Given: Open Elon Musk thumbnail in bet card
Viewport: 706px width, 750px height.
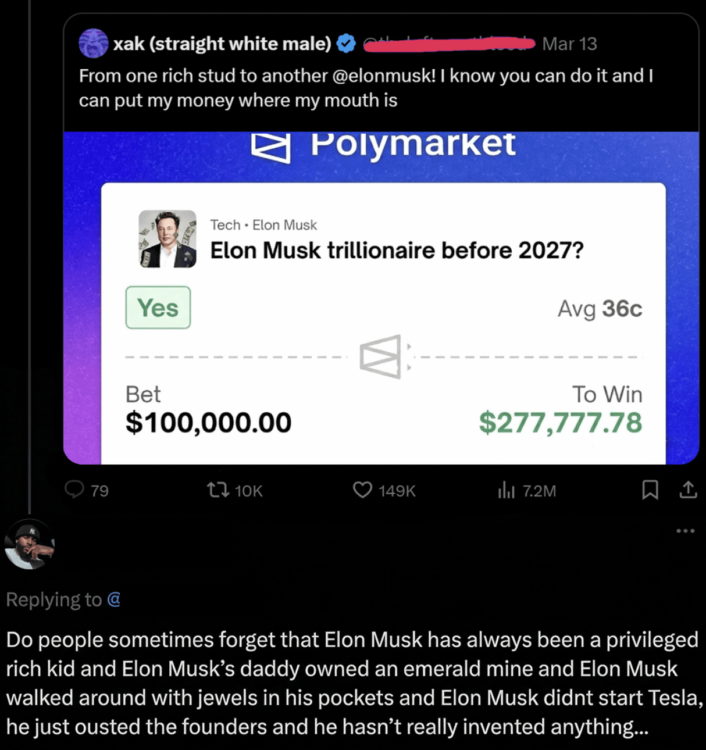Looking at the screenshot, I should click(167, 239).
